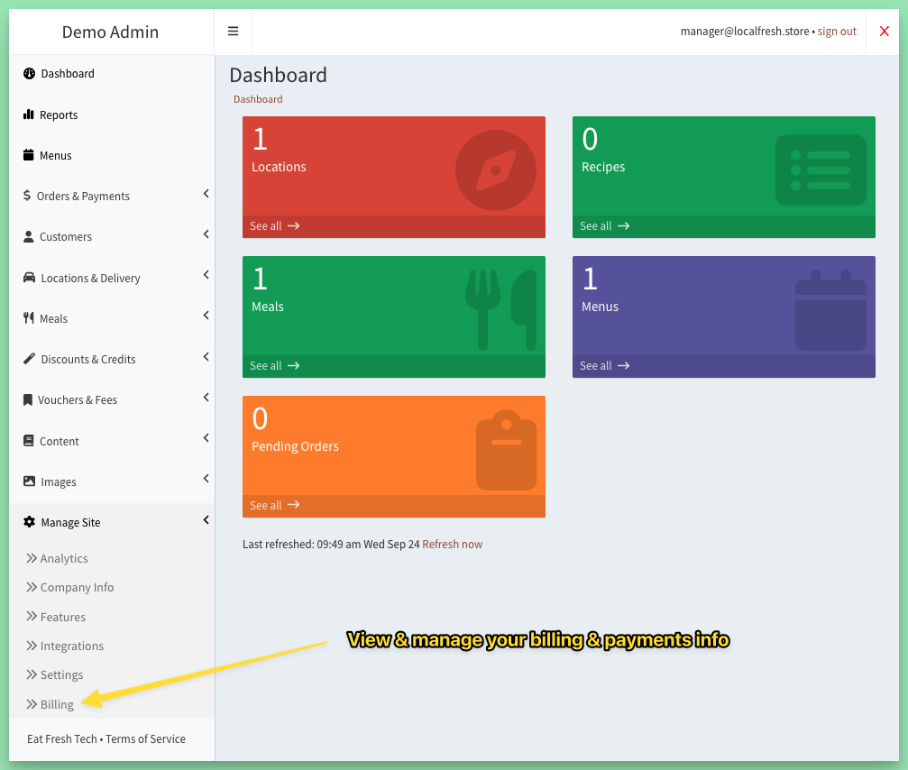Click the calendar icon on the Menus card
The image size is (908, 770).
click(x=830, y=310)
